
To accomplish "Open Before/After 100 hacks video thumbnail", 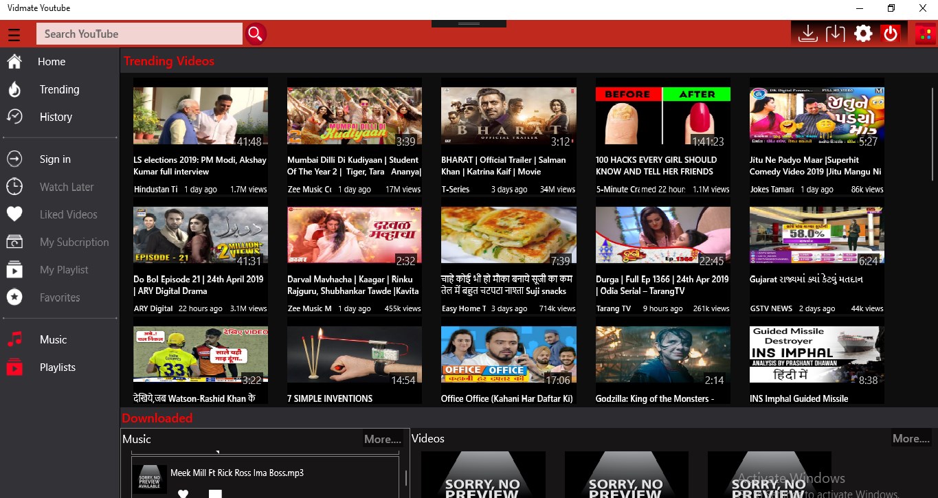I will click(663, 115).
